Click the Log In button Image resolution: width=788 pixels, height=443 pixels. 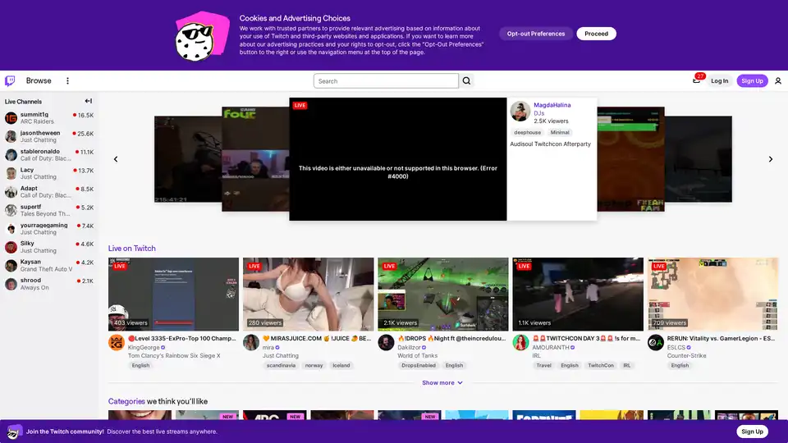click(719, 81)
